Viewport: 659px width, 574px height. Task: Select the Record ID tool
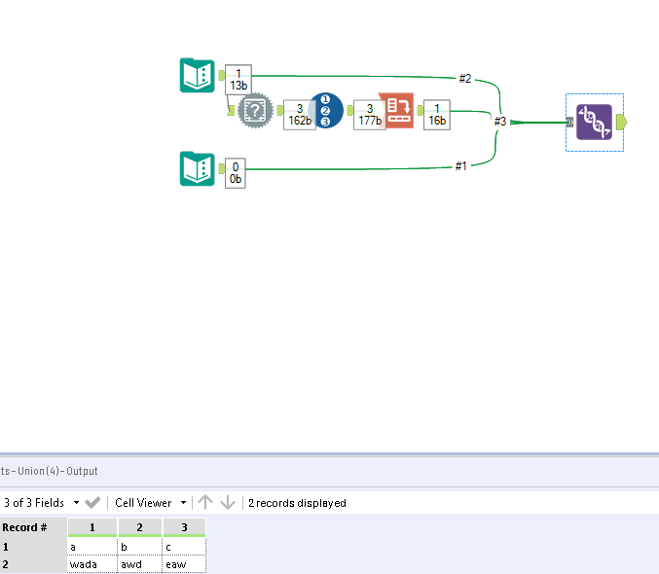pyautogui.click(x=326, y=111)
